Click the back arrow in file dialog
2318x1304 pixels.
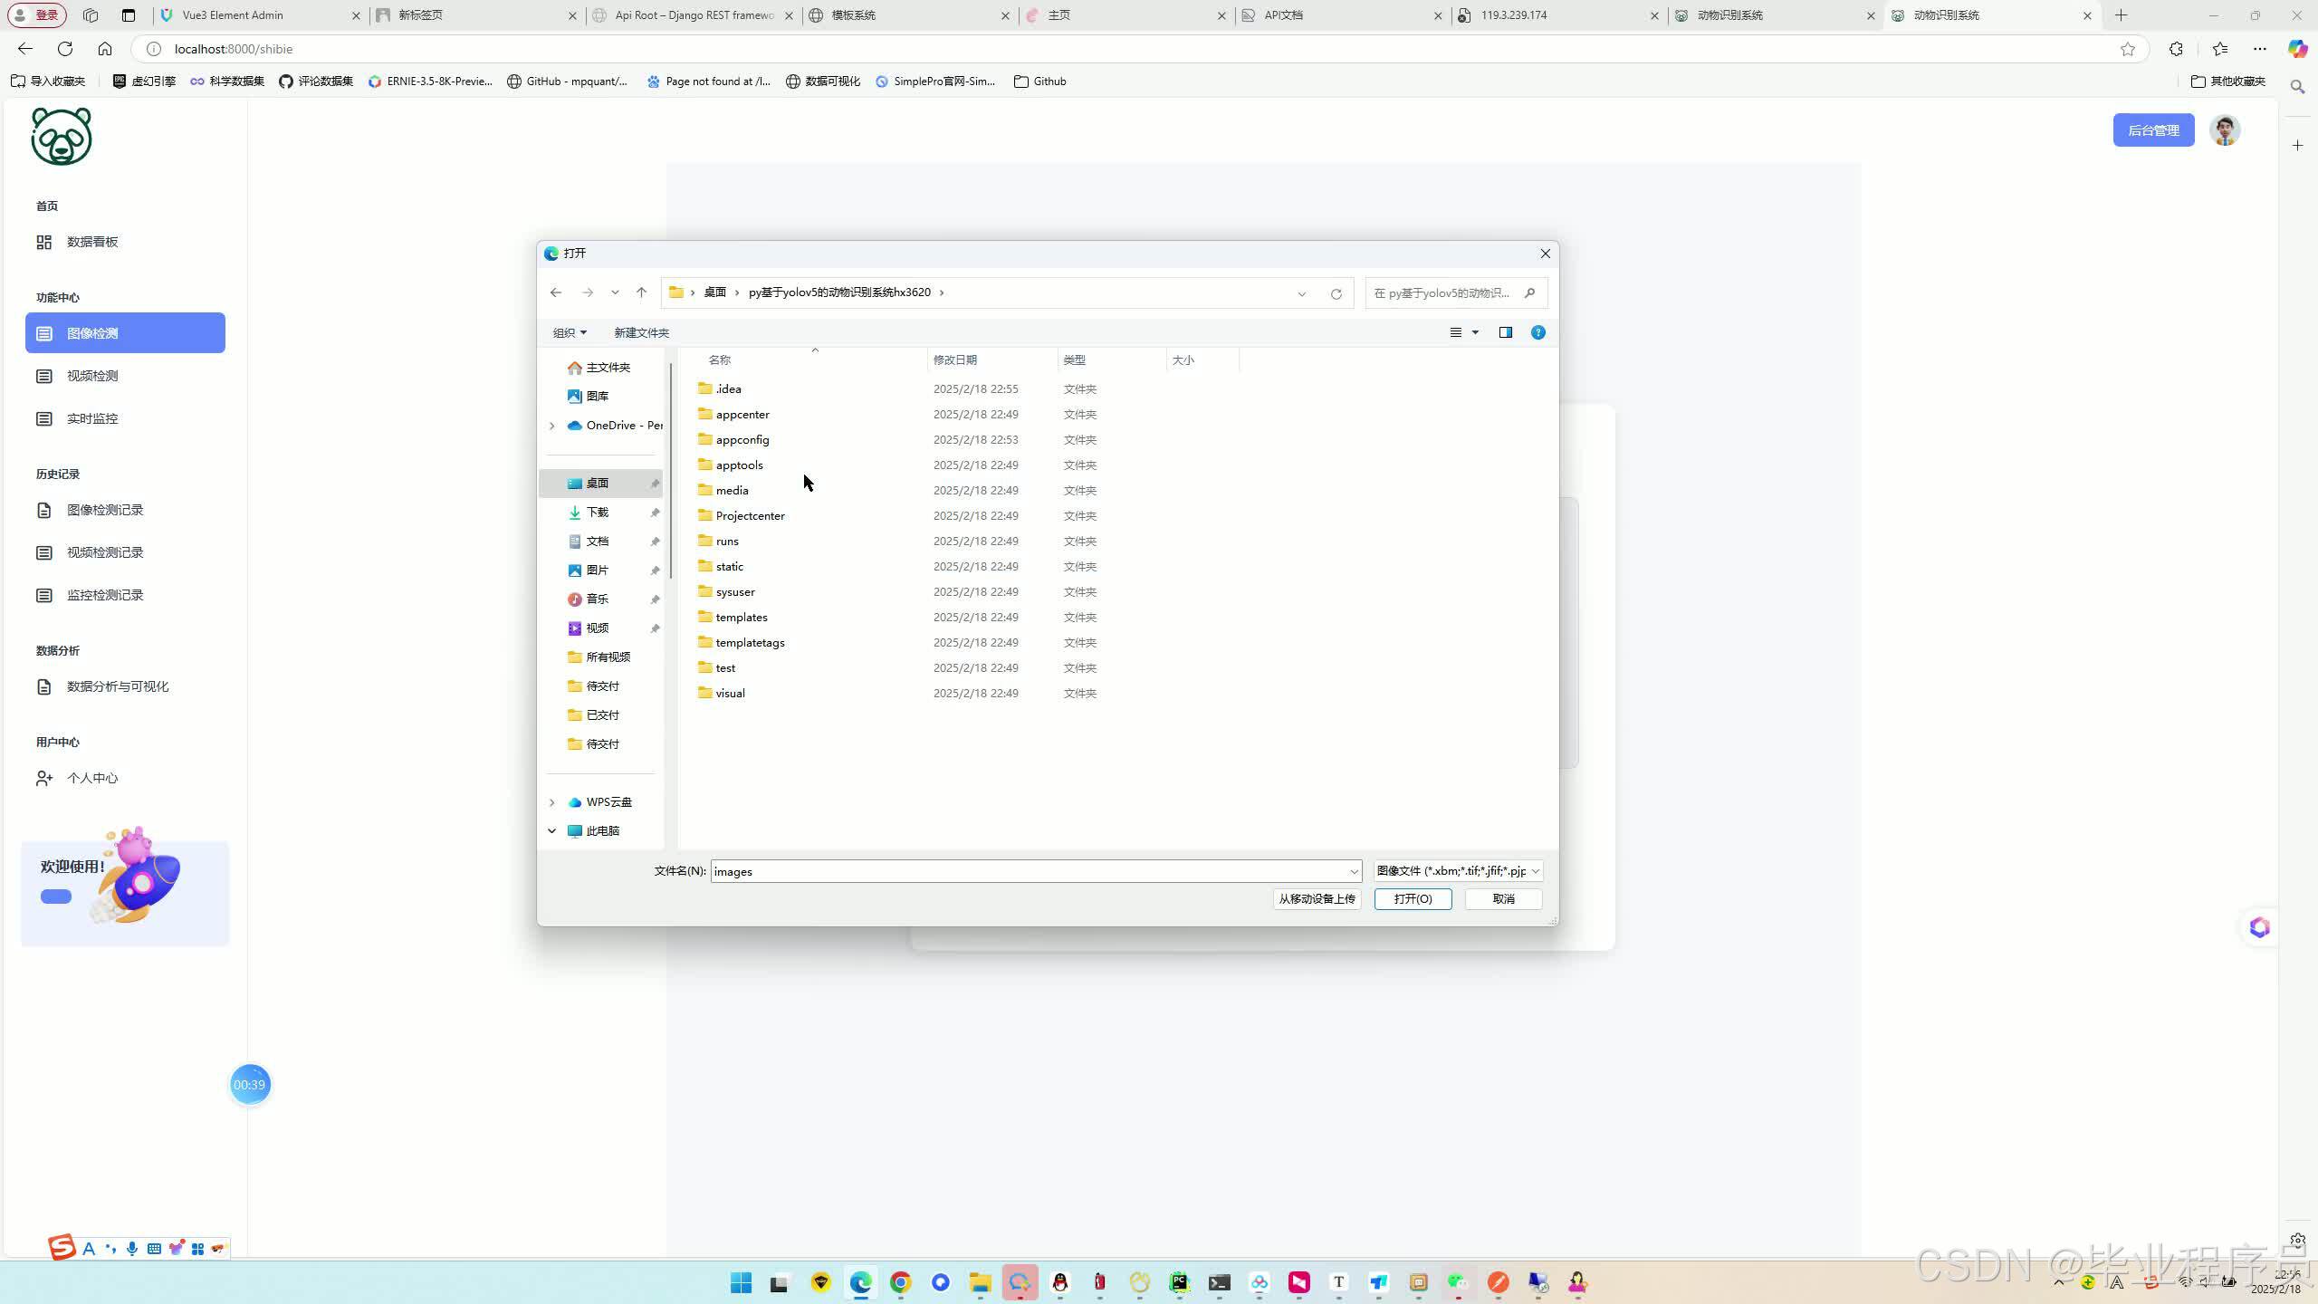click(556, 292)
